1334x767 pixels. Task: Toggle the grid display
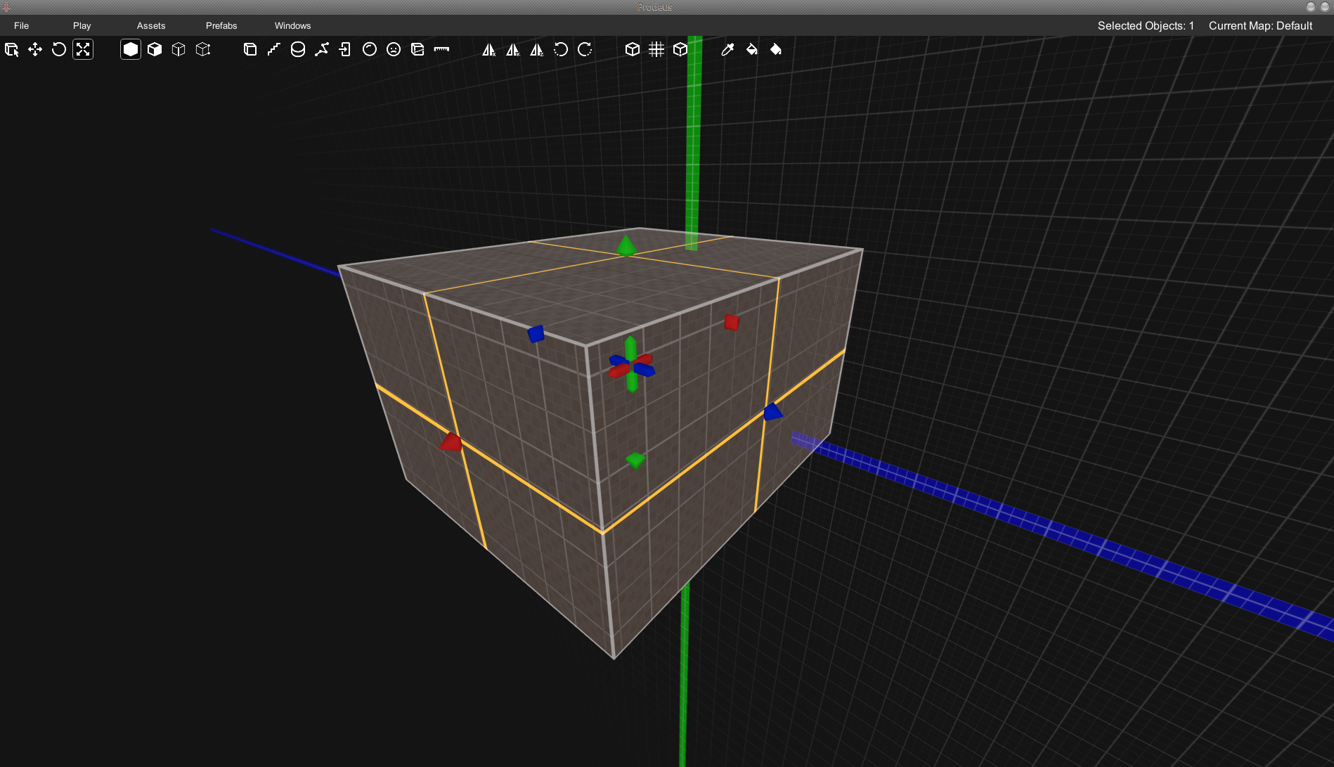656,50
